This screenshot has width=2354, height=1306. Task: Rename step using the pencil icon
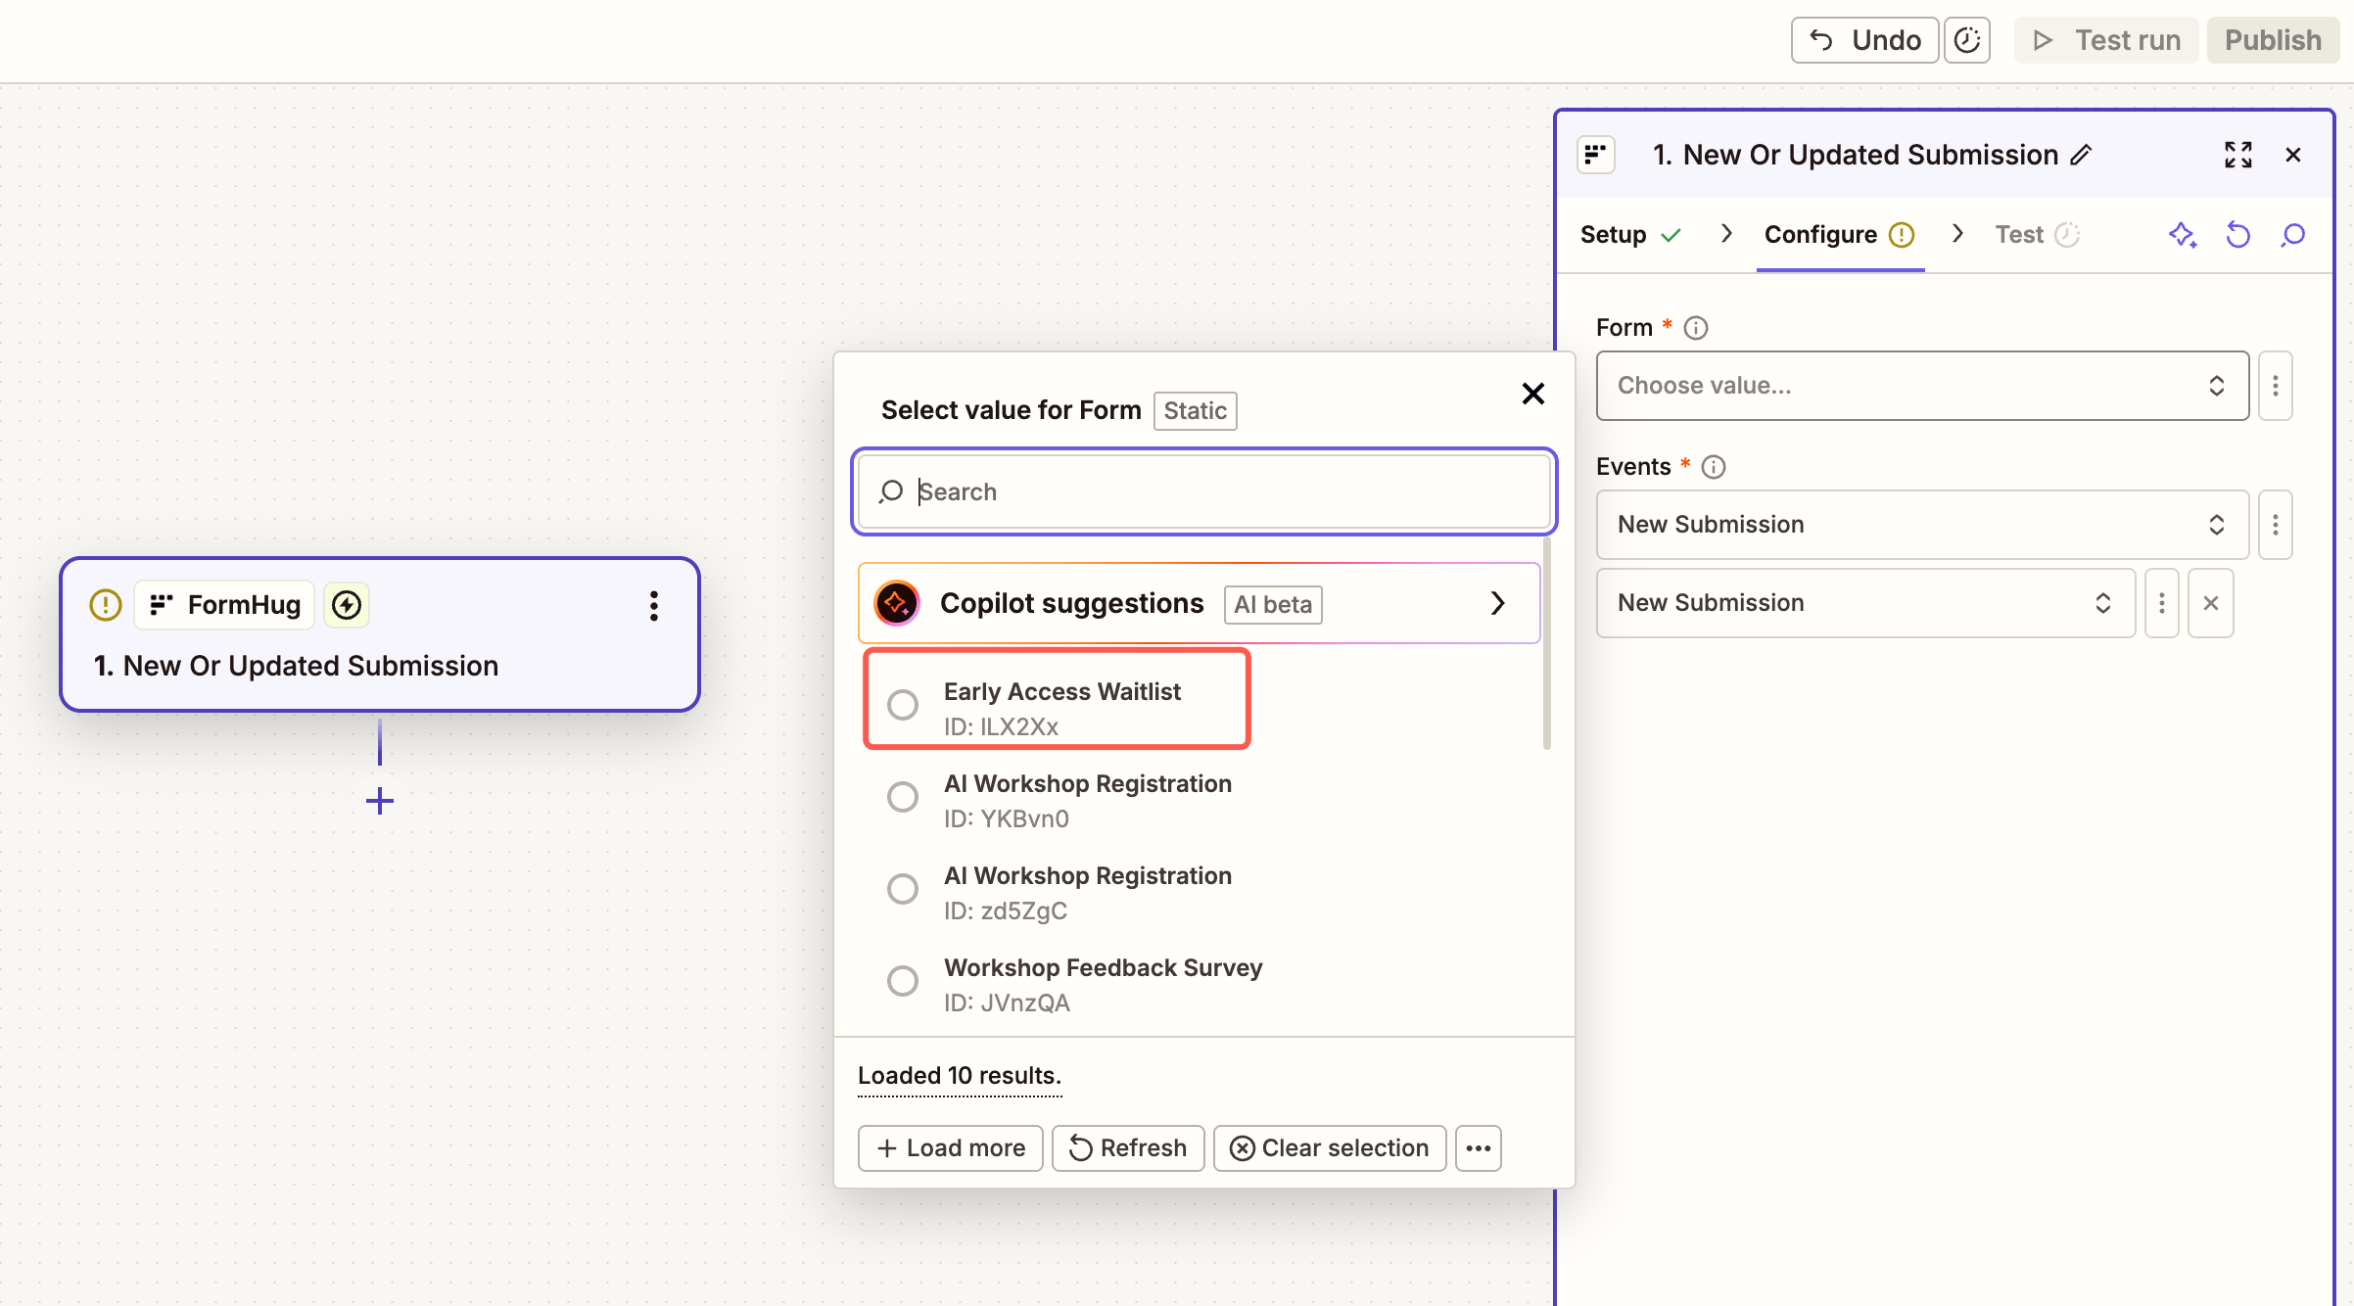click(2082, 155)
